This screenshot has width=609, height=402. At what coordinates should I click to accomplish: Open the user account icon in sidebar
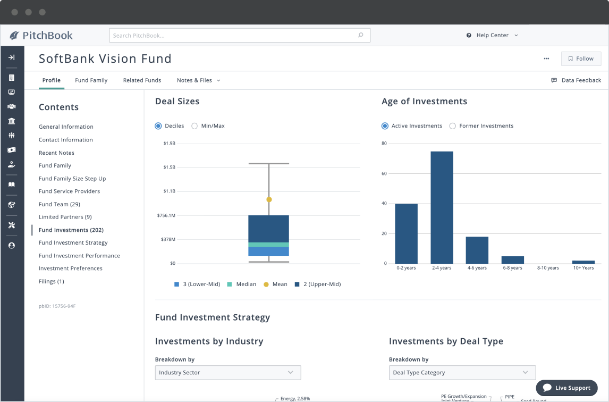[x=12, y=245]
